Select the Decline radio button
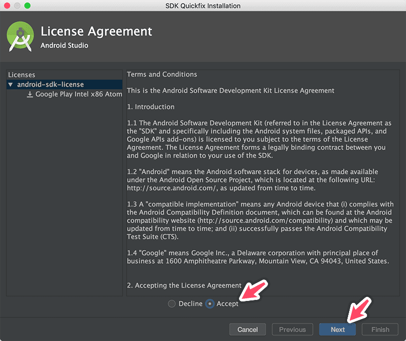 (x=172, y=304)
